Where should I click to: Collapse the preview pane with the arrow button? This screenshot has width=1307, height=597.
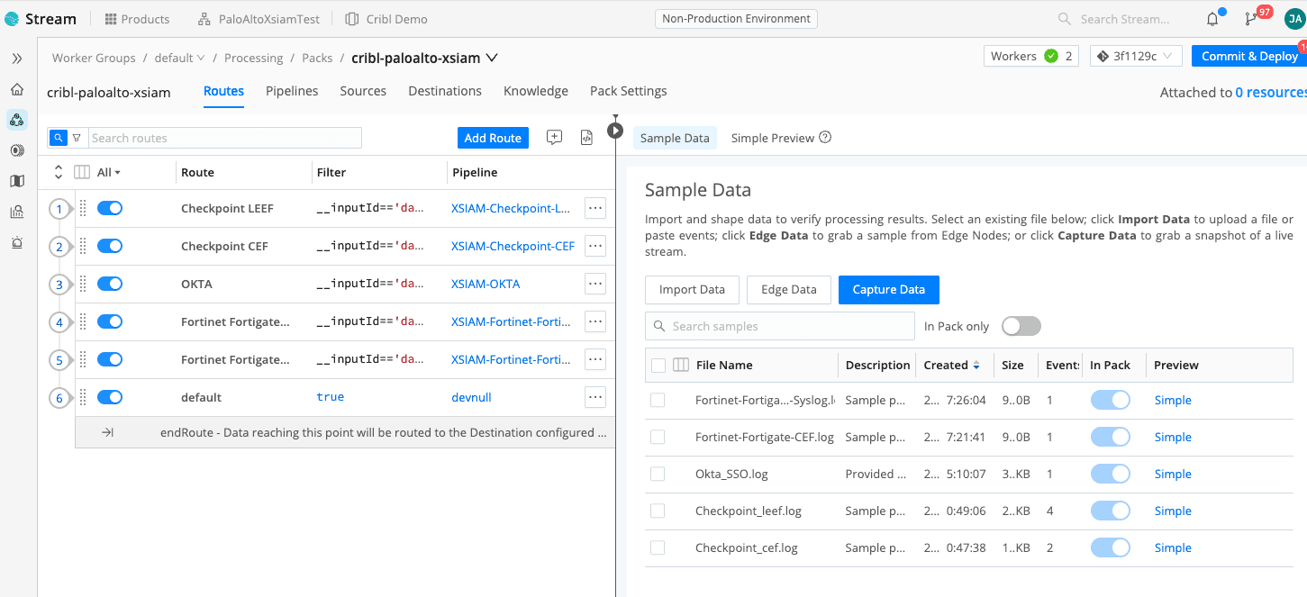(615, 131)
